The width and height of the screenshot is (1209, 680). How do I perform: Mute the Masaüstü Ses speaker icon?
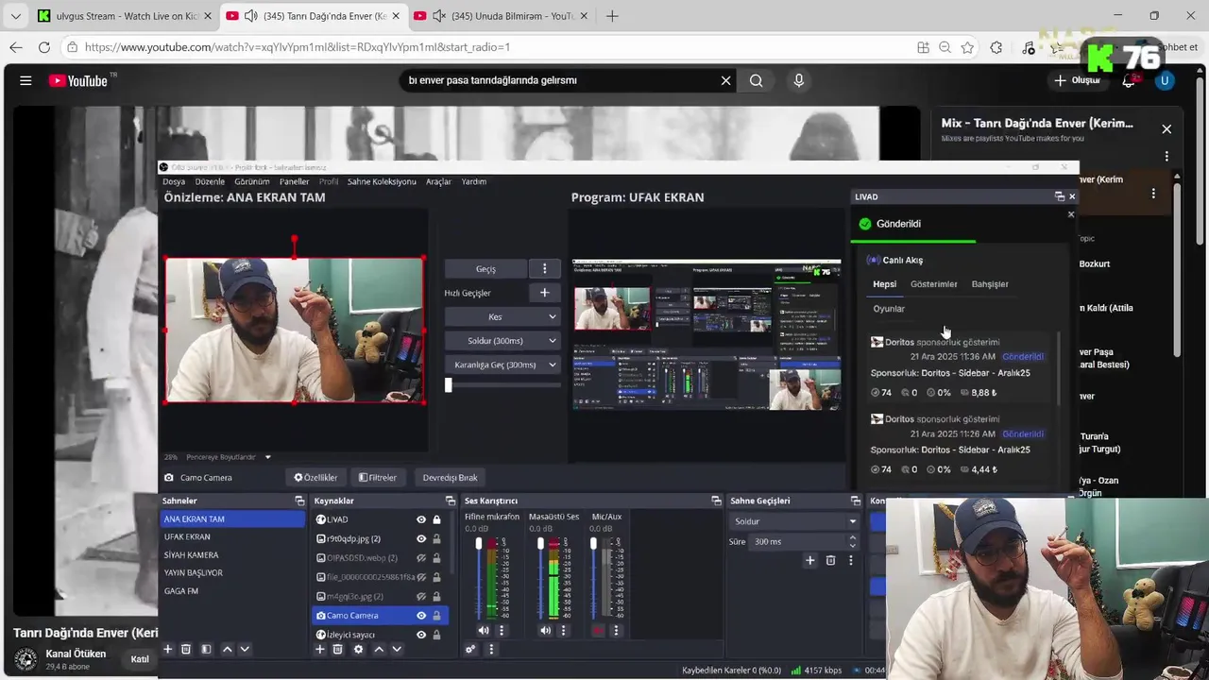point(545,630)
